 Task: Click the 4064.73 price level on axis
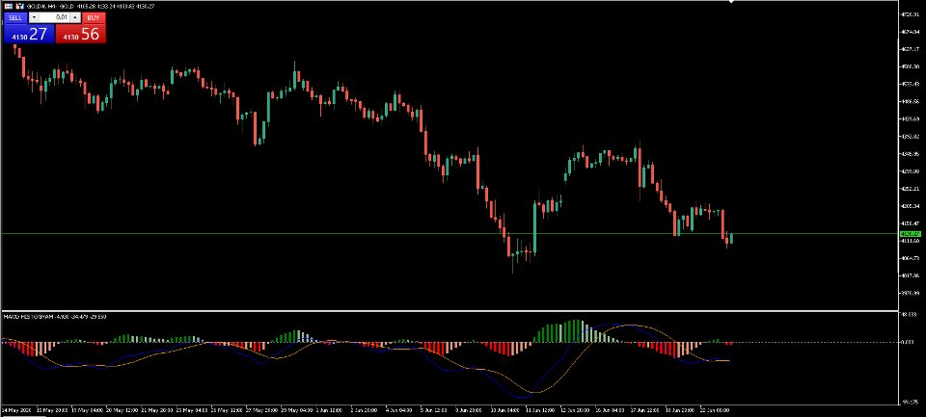909,258
